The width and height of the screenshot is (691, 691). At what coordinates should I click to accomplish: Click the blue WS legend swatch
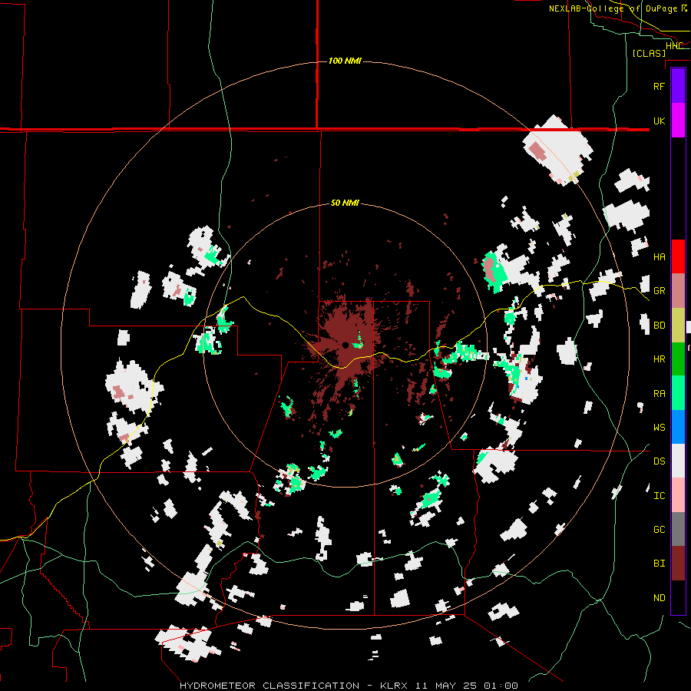(x=678, y=427)
